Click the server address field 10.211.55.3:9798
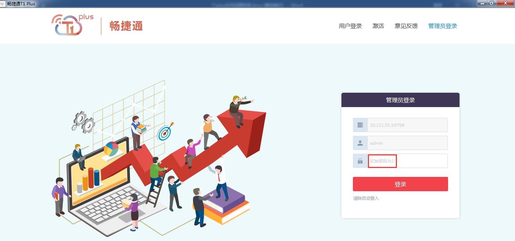 pyautogui.click(x=407, y=125)
